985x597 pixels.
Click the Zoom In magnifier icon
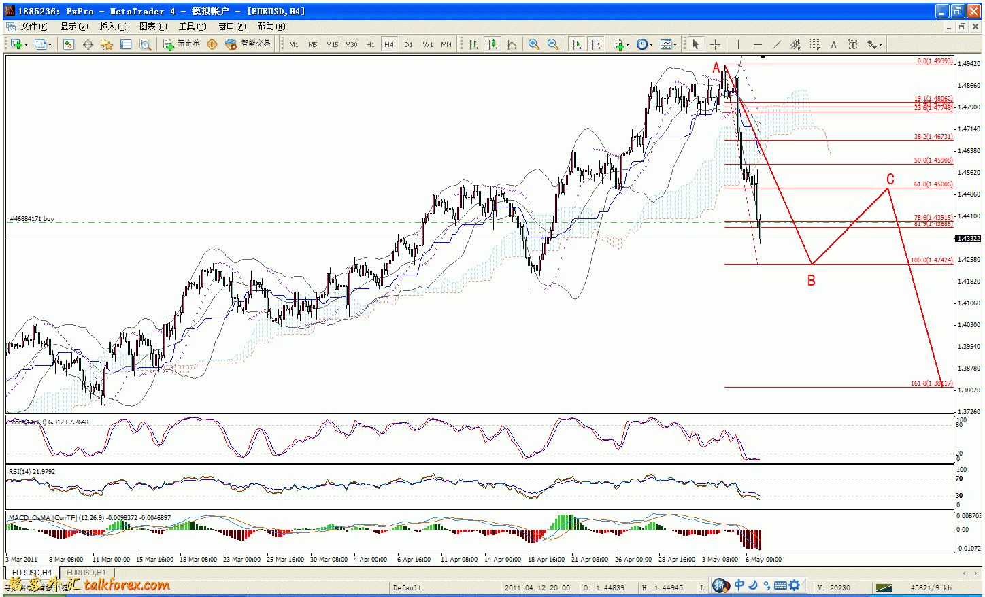pyautogui.click(x=534, y=44)
